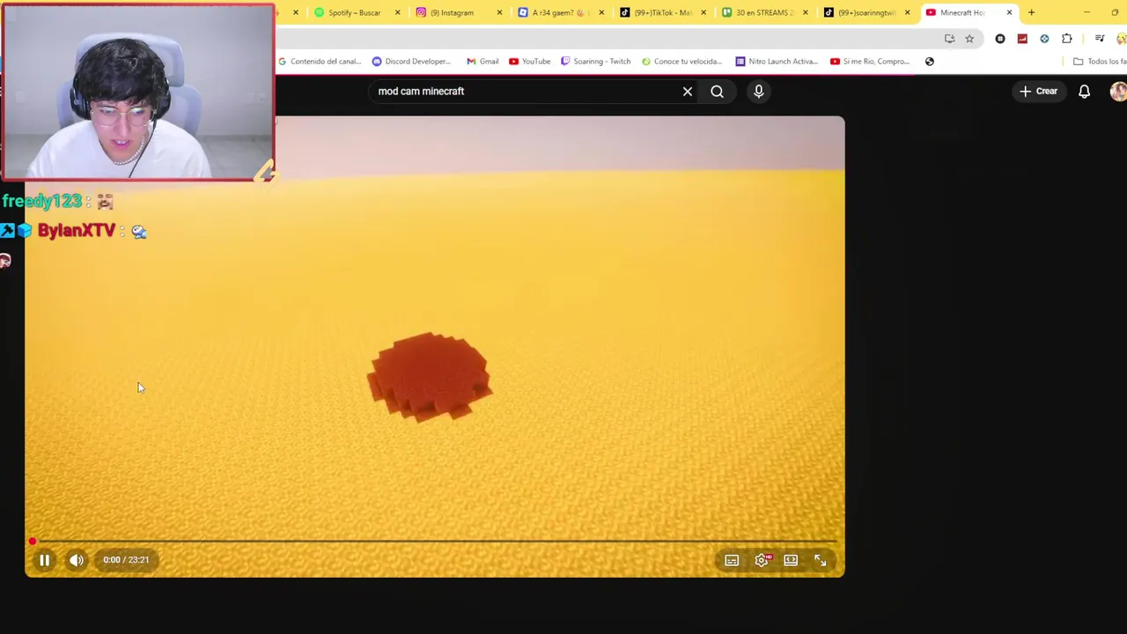
Task: Close the Spotify tab
Action: pyautogui.click(x=397, y=12)
